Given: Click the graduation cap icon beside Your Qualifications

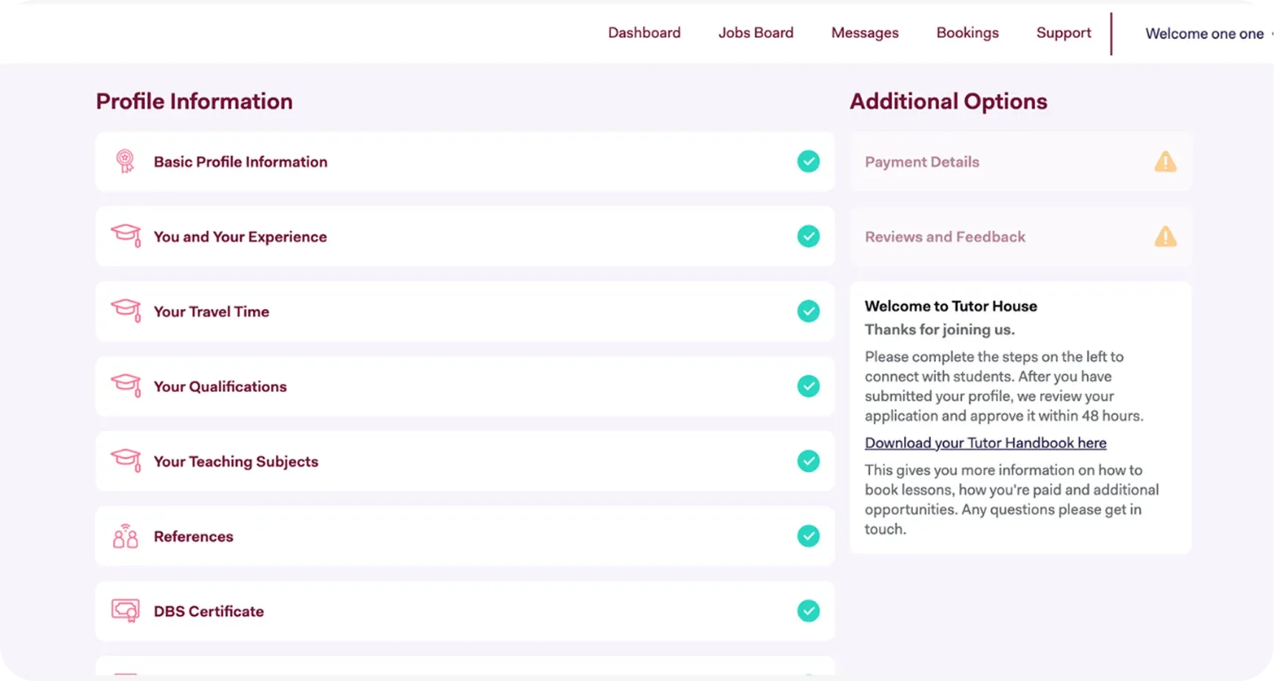Looking at the screenshot, I should point(126,385).
